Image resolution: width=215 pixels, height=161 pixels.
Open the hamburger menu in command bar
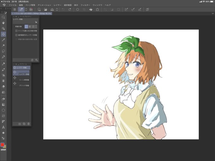click(x=15, y=9)
